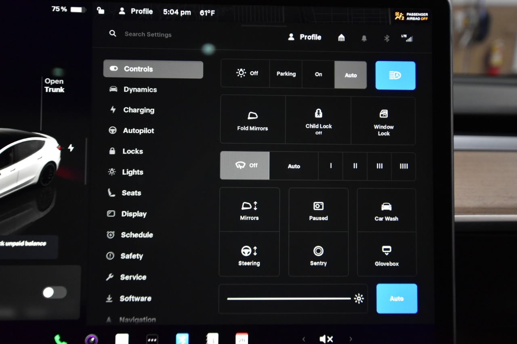
Task: Set the headlights to Parking
Action: (x=286, y=74)
